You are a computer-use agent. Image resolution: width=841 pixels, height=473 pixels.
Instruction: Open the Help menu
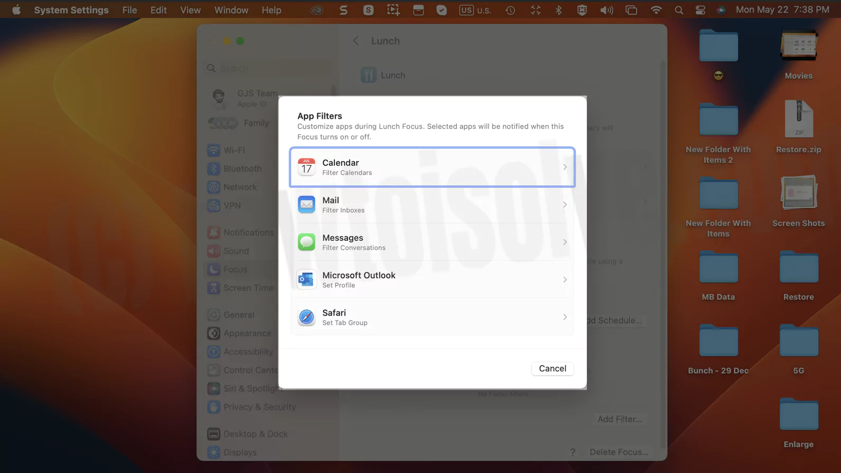(272, 10)
